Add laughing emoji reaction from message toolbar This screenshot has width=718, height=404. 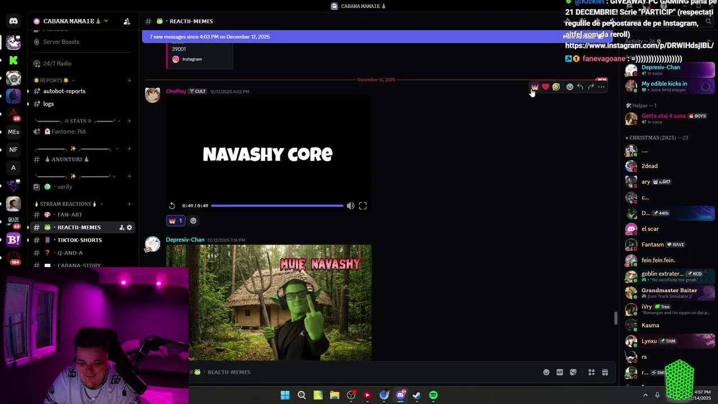(x=556, y=87)
